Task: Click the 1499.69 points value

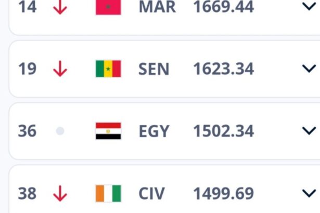Action: pos(224,194)
